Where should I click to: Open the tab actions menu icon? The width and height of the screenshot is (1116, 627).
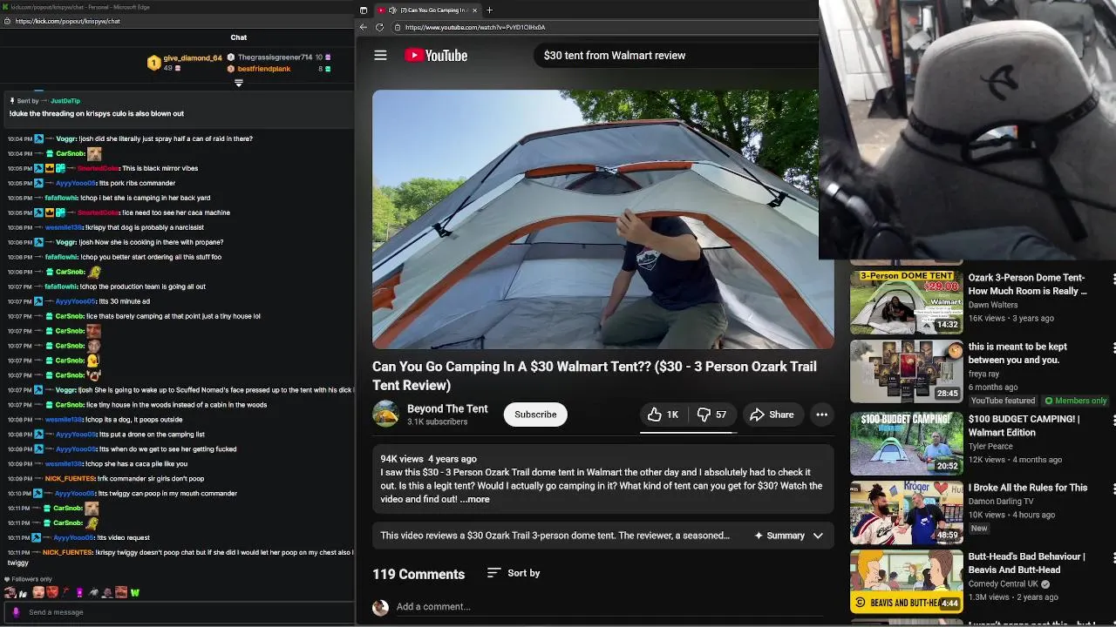point(364,10)
